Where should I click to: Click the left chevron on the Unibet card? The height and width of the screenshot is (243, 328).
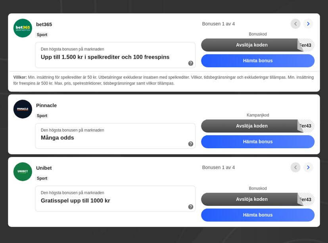[295, 167]
